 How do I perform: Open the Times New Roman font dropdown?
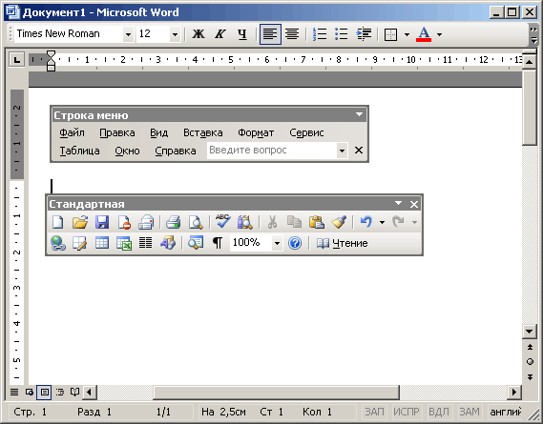click(128, 34)
